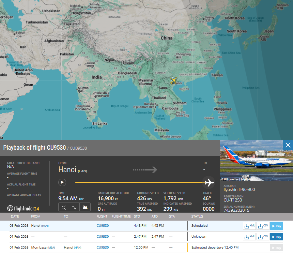Click the photo credit ULLIspotter caption
The width and height of the screenshot is (293, 253).
click(237, 179)
